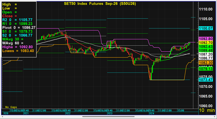
Task: Select the Low legend row
Action: tap(10, 8)
